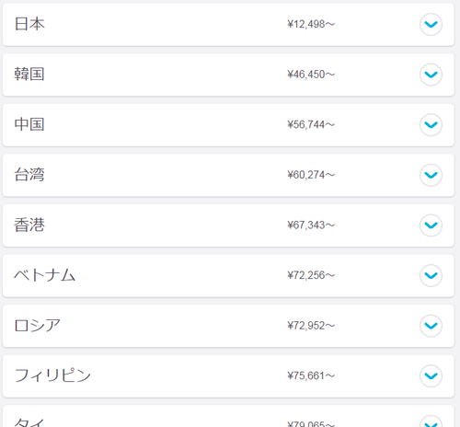Click the ¥72,256〜 price for Vietnam
460x427 pixels.
(x=311, y=275)
